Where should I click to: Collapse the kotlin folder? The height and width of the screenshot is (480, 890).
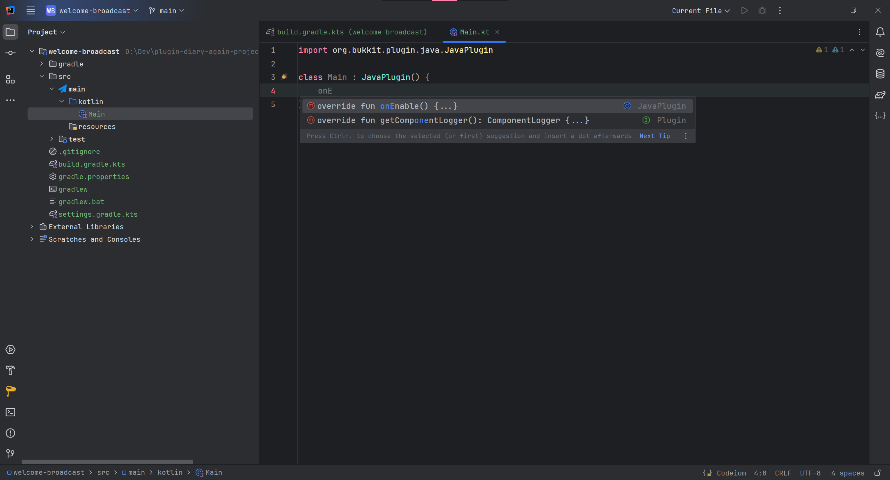pos(62,101)
